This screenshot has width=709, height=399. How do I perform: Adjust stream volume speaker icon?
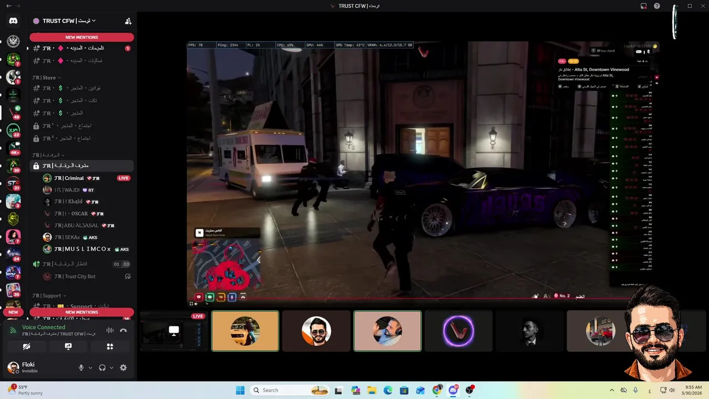[x=196, y=303]
